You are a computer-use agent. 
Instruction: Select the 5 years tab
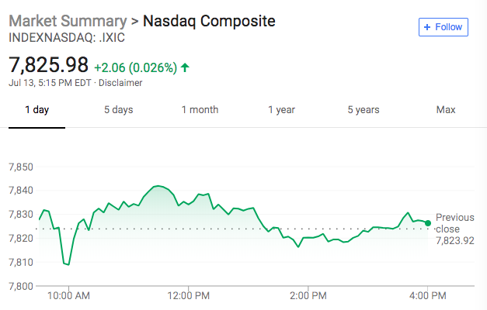(363, 110)
